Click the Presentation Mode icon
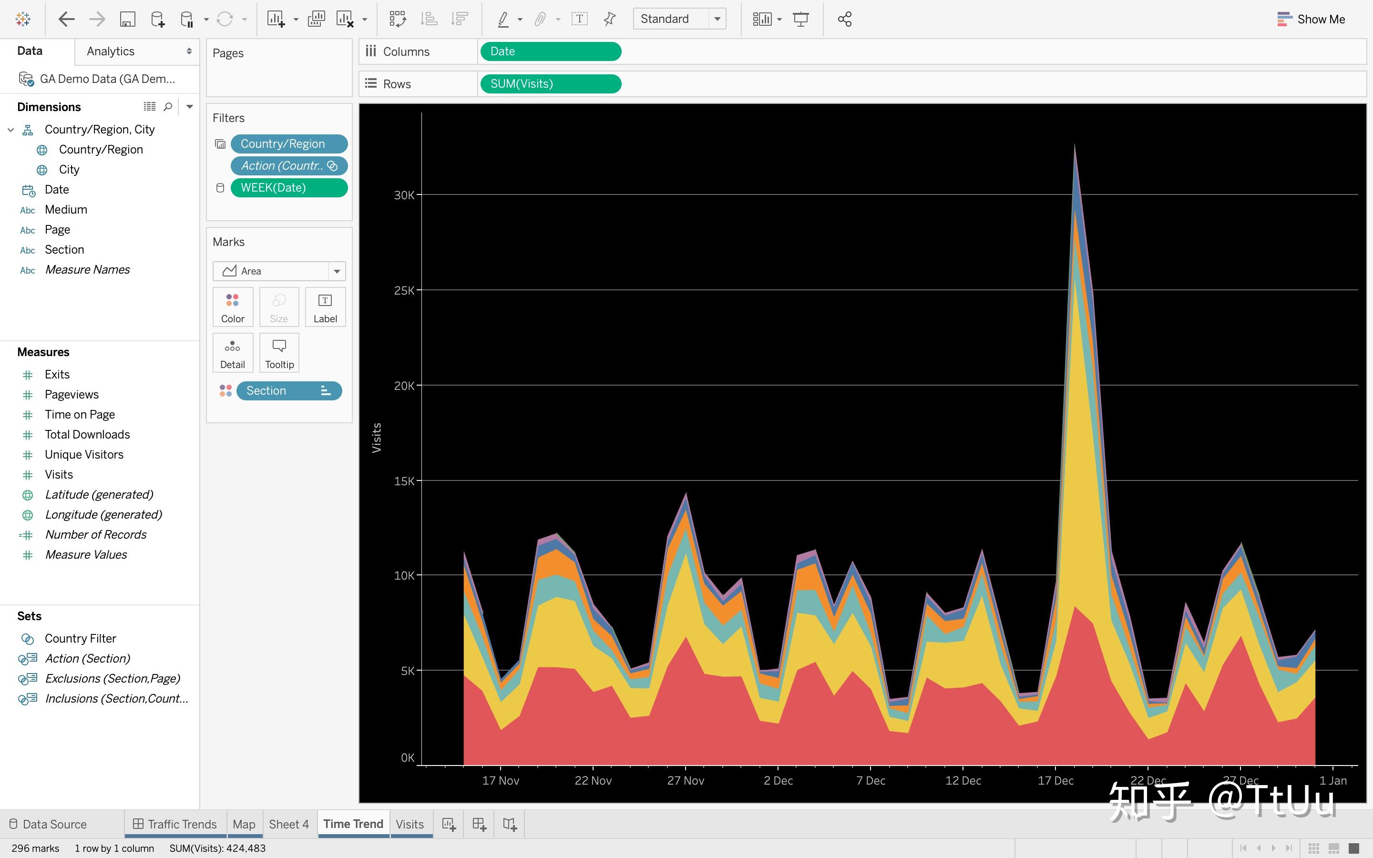This screenshot has width=1373, height=858. coord(800,19)
